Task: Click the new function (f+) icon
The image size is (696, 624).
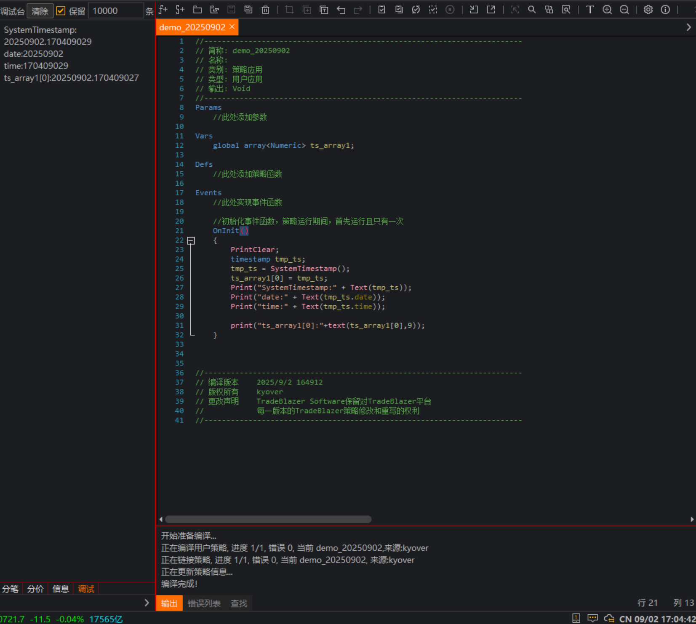Action: (x=163, y=10)
